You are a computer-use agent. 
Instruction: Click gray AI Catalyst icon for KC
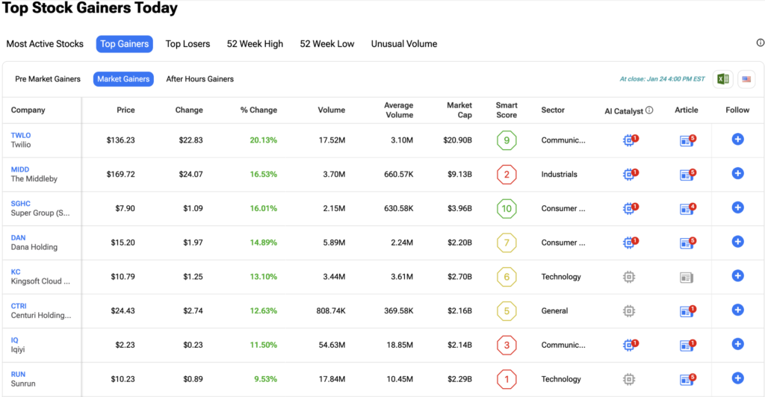tap(629, 277)
